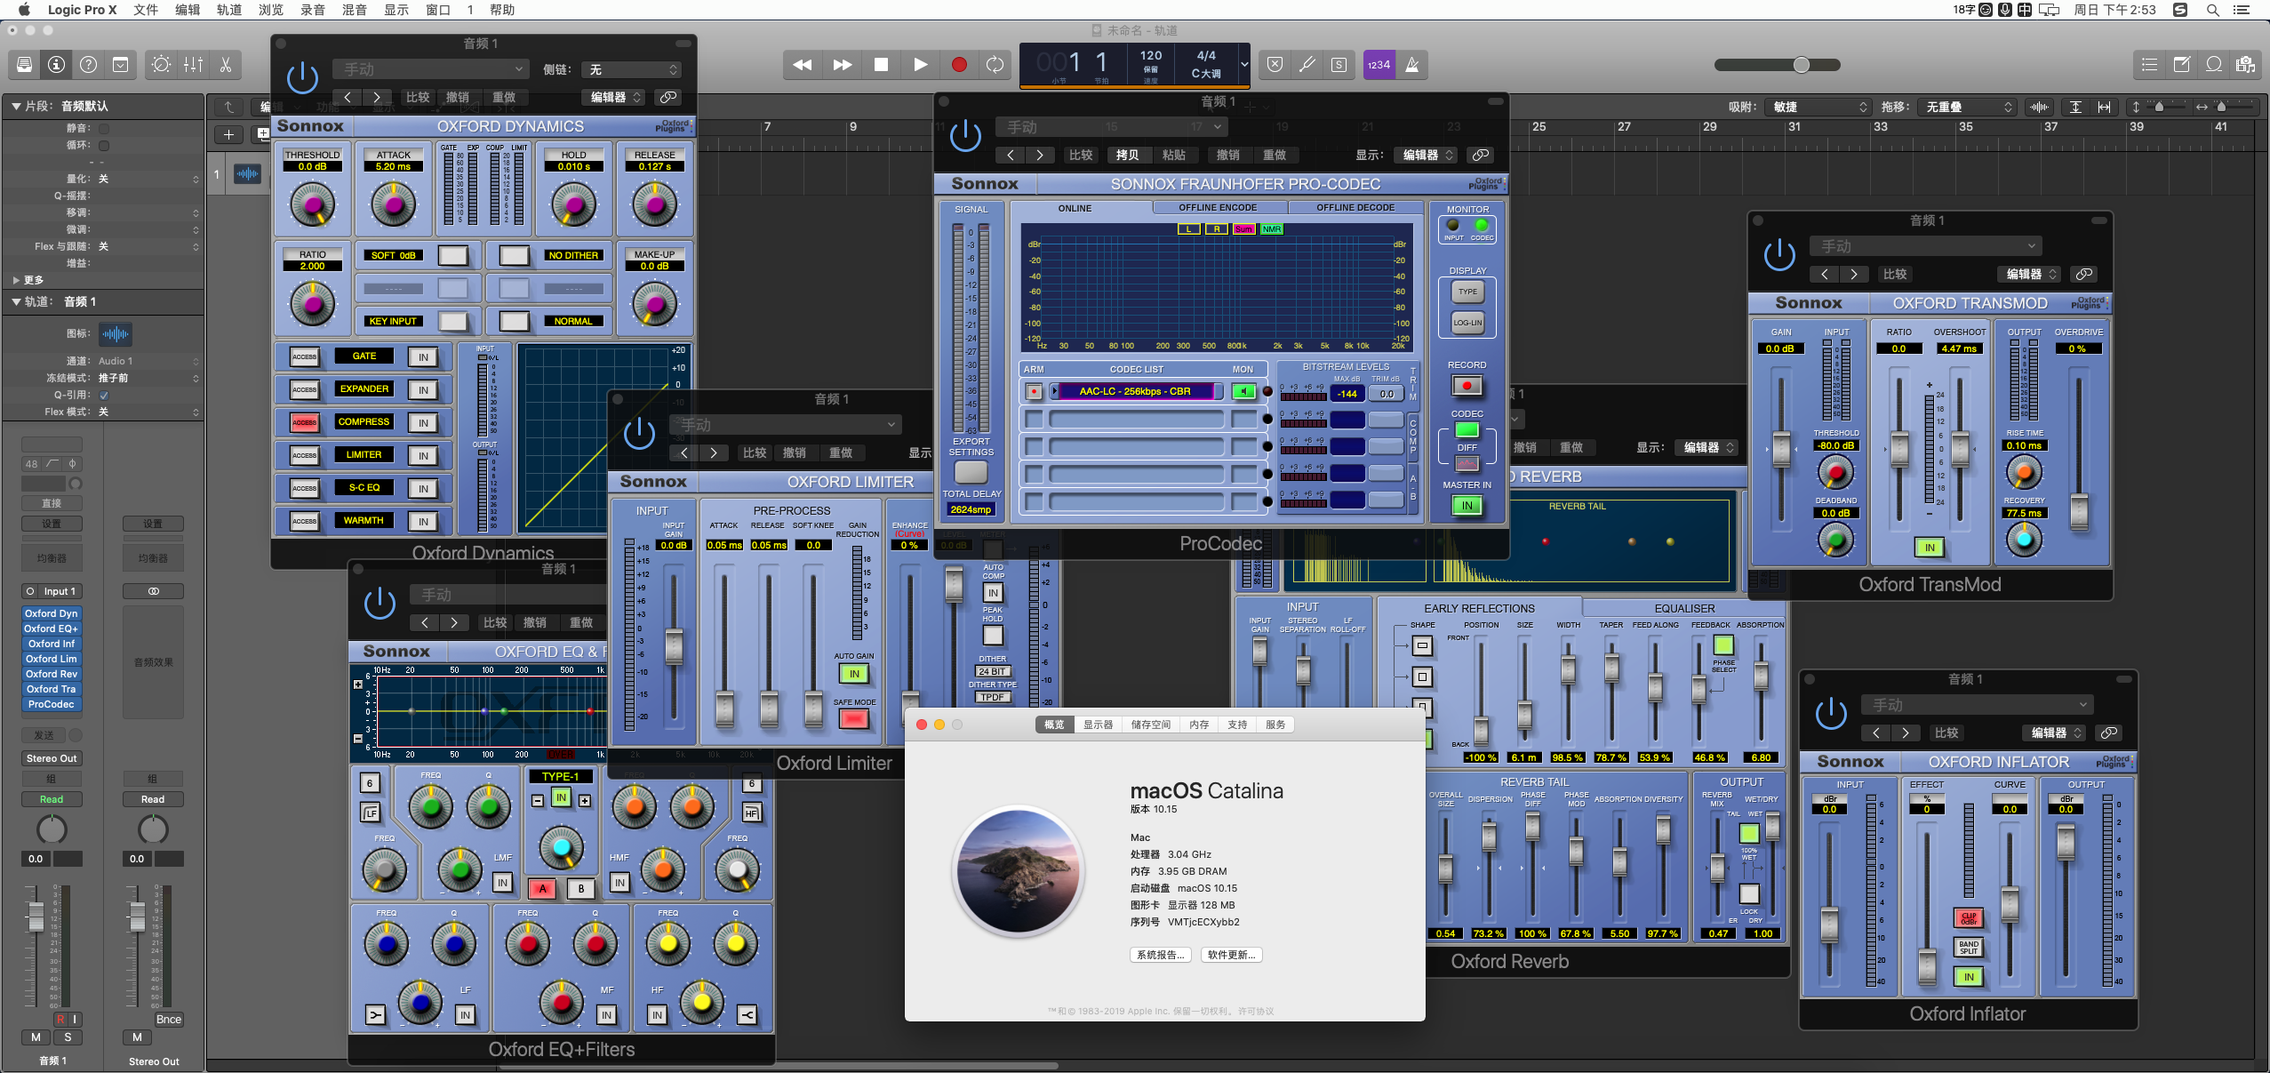The width and height of the screenshot is (2270, 1073).
Task: Open Spotlight search in menu bar
Action: click(2212, 10)
